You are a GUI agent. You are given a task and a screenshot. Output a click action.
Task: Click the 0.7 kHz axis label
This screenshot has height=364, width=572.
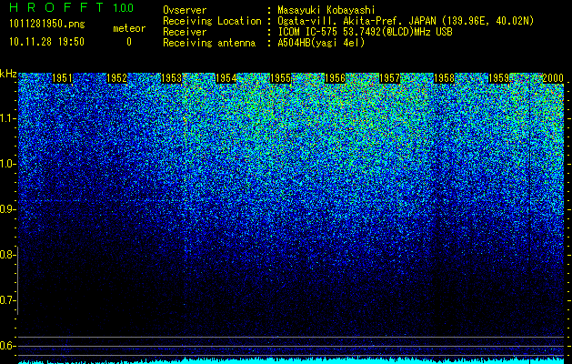(7, 300)
